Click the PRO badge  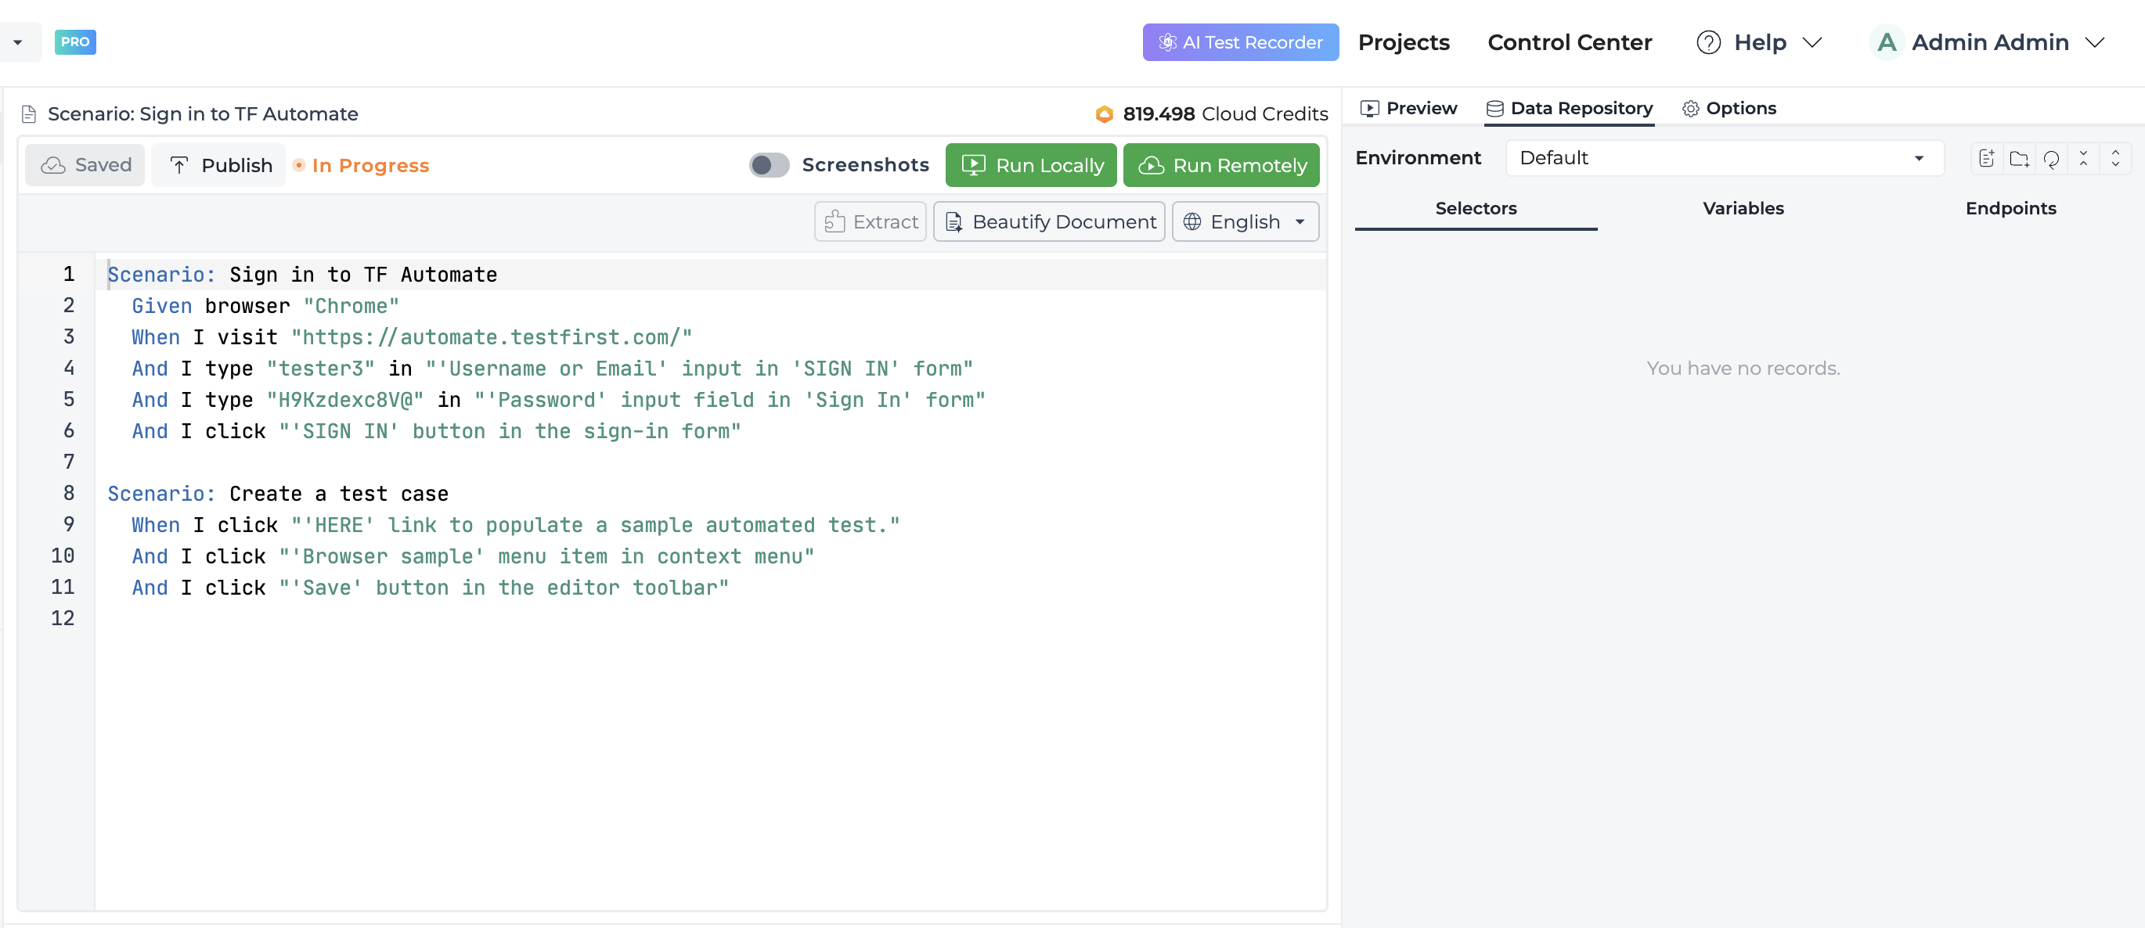click(x=75, y=41)
